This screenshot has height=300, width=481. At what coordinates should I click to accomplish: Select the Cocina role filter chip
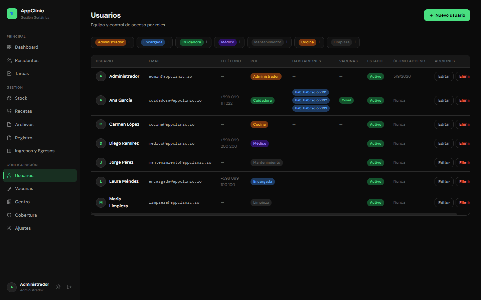click(x=309, y=42)
